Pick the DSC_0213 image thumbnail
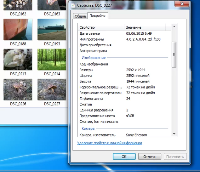This screenshot has width=200, height=172. pos(18,59)
